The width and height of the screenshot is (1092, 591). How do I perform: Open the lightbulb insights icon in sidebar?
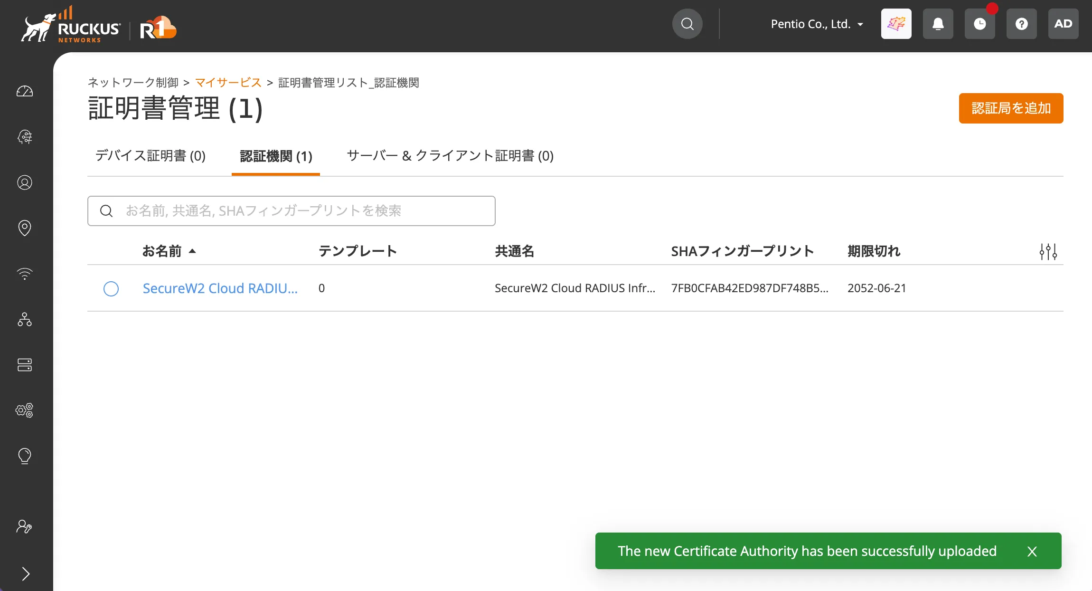[25, 456]
